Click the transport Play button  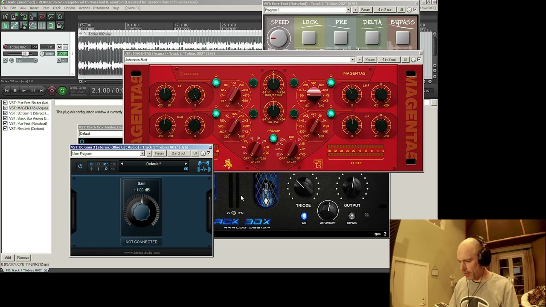pyautogui.click(x=24, y=90)
